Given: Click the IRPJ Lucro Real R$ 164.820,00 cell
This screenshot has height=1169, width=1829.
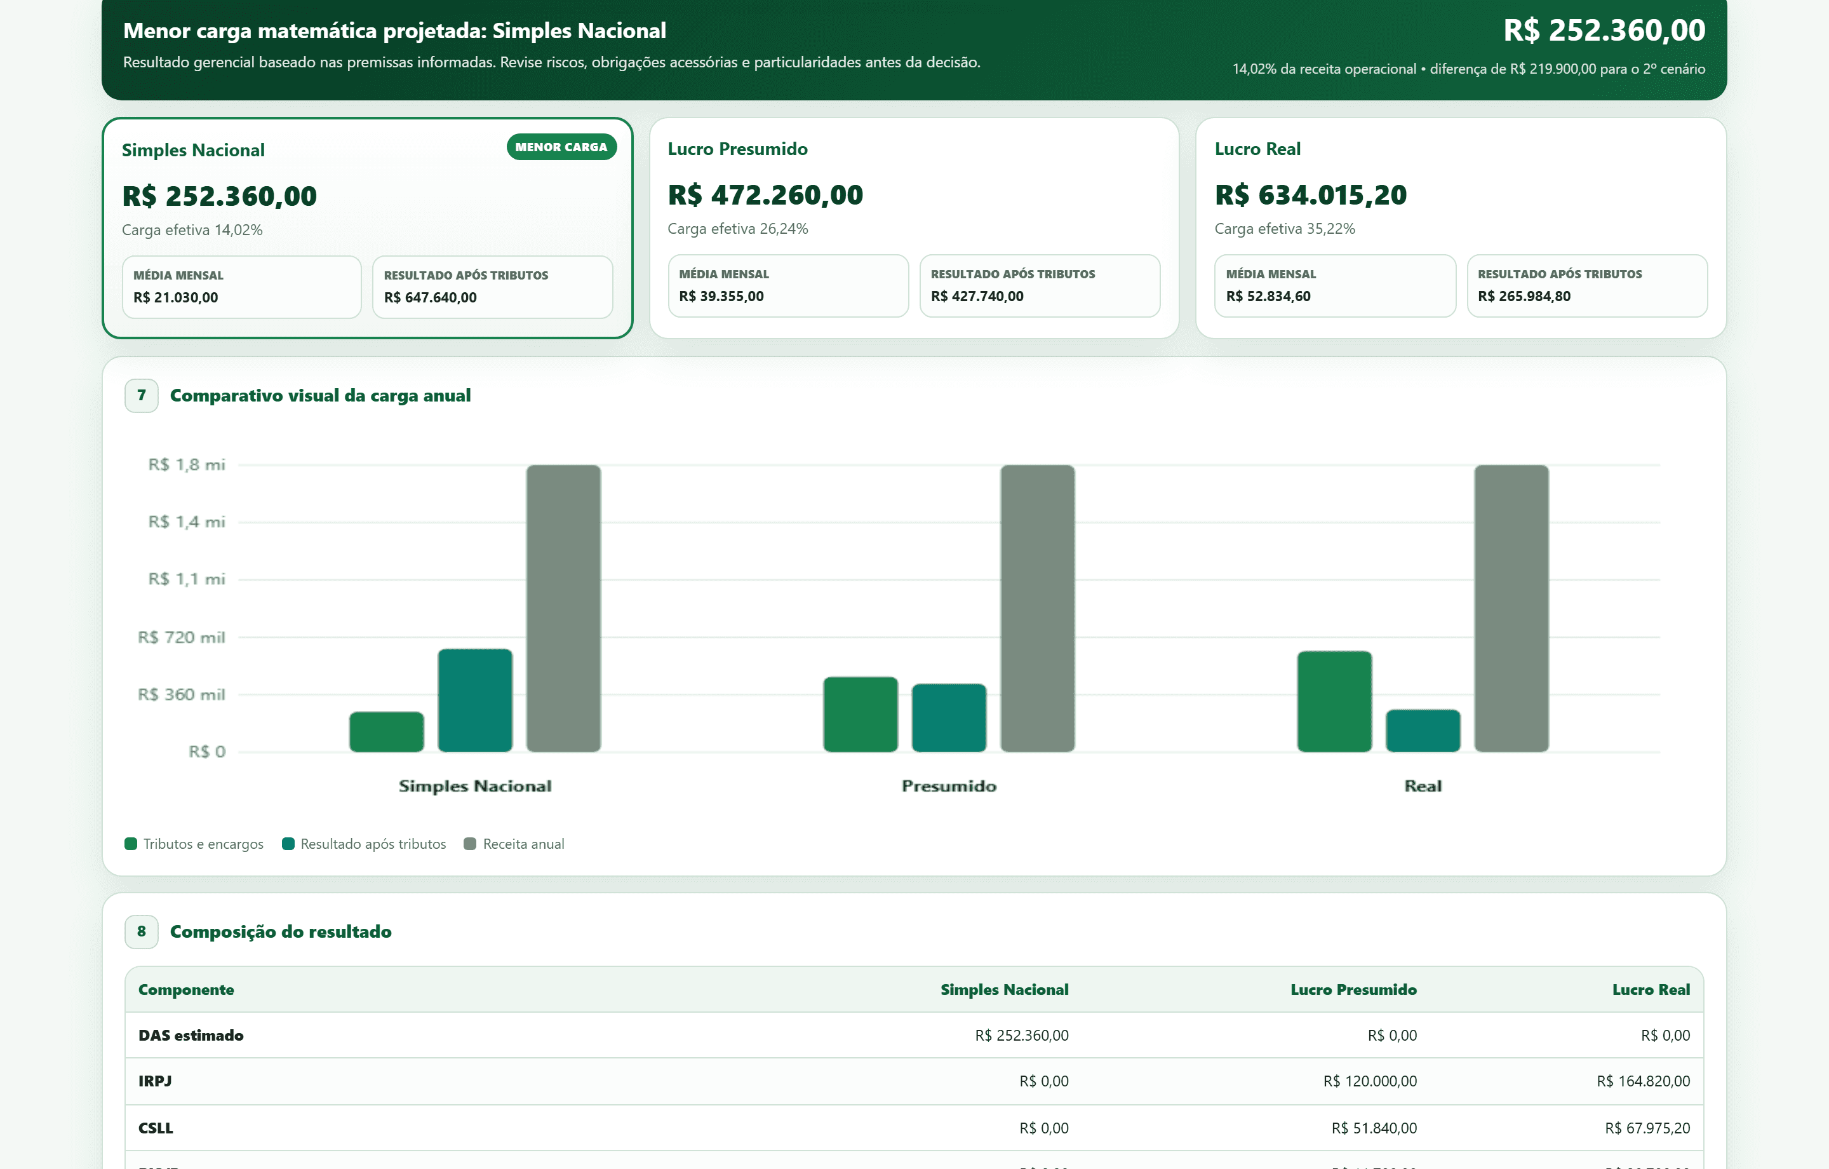Looking at the screenshot, I should point(1643,1081).
